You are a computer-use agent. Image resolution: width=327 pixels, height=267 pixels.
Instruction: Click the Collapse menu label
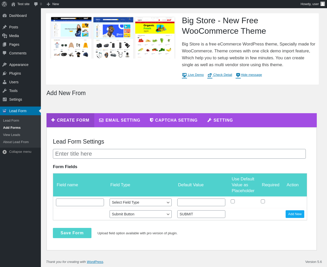click(x=20, y=152)
